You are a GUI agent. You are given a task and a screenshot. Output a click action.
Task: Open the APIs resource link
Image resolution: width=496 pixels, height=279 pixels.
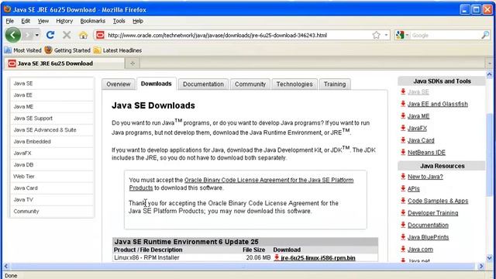tap(413, 189)
